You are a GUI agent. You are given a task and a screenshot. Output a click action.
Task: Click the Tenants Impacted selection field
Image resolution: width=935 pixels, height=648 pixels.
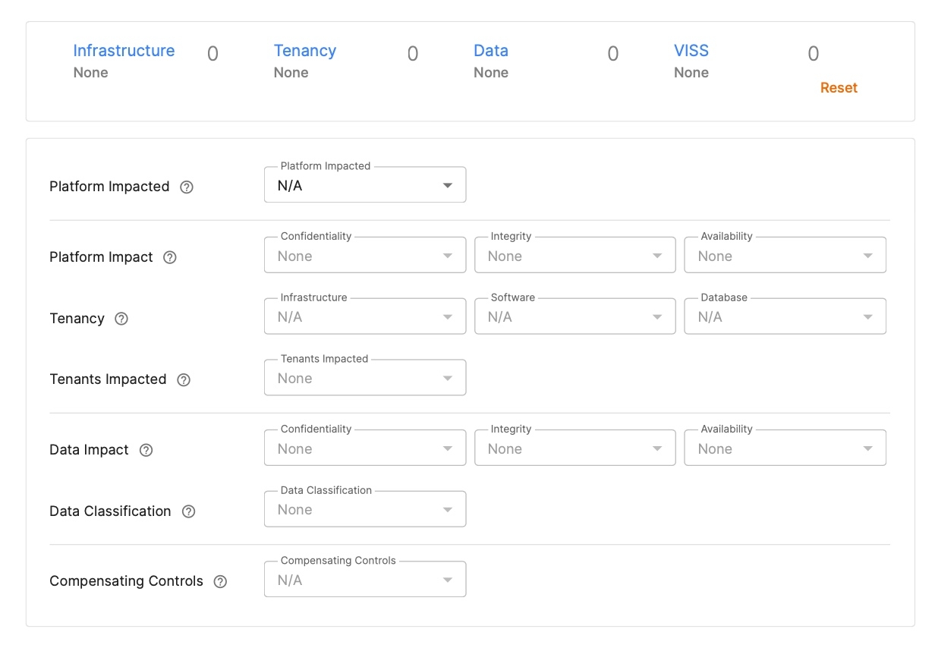(364, 377)
